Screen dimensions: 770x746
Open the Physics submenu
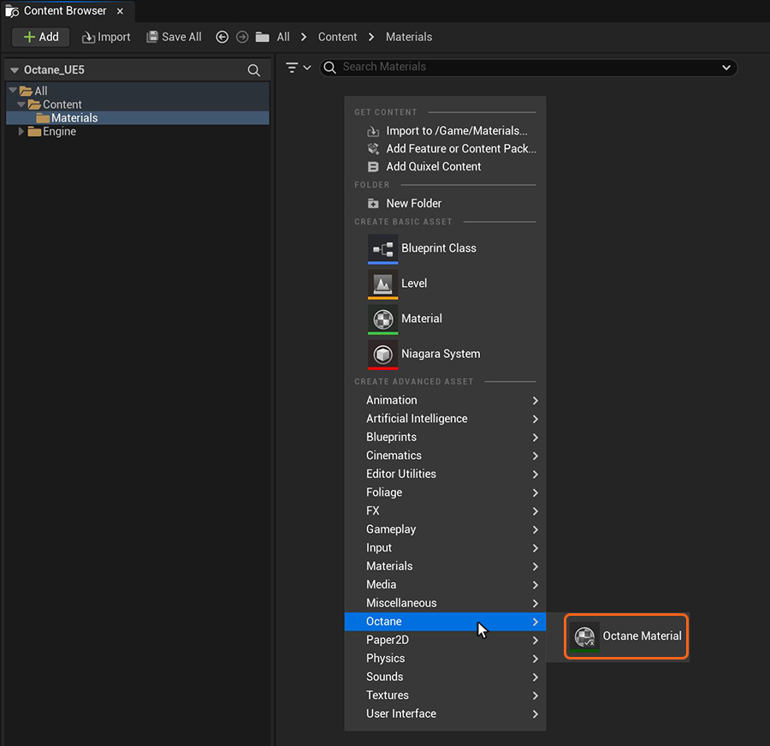click(445, 659)
